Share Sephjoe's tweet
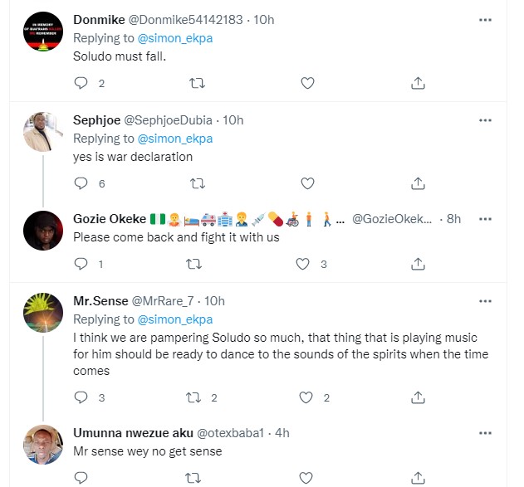524x487 pixels. [419, 183]
